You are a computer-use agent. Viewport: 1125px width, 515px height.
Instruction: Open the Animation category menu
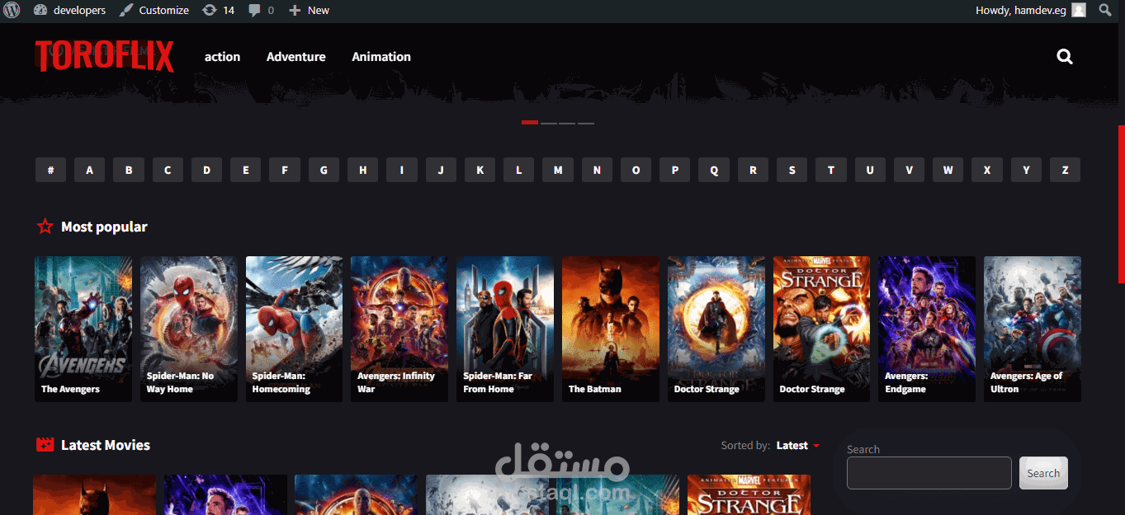[381, 57]
